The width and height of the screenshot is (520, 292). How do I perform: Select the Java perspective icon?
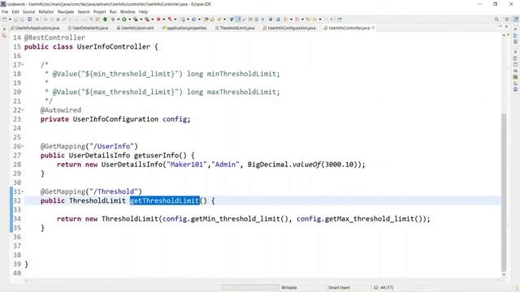(516, 19)
